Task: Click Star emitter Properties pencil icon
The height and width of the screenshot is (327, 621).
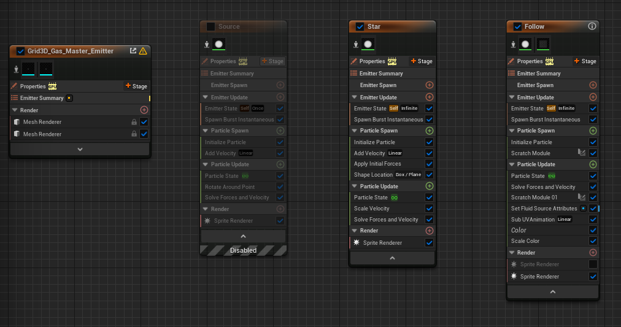Action: click(x=354, y=61)
